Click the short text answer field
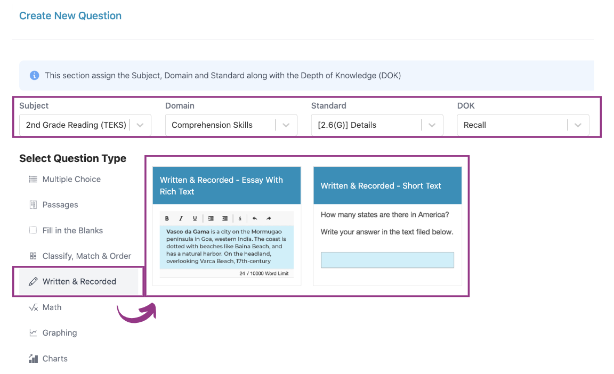The image size is (614, 374). click(x=387, y=260)
